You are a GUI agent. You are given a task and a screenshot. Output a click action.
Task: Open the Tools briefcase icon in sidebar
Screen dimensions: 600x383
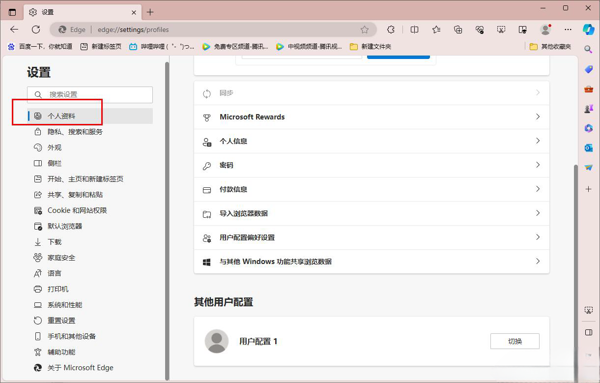[588, 89]
